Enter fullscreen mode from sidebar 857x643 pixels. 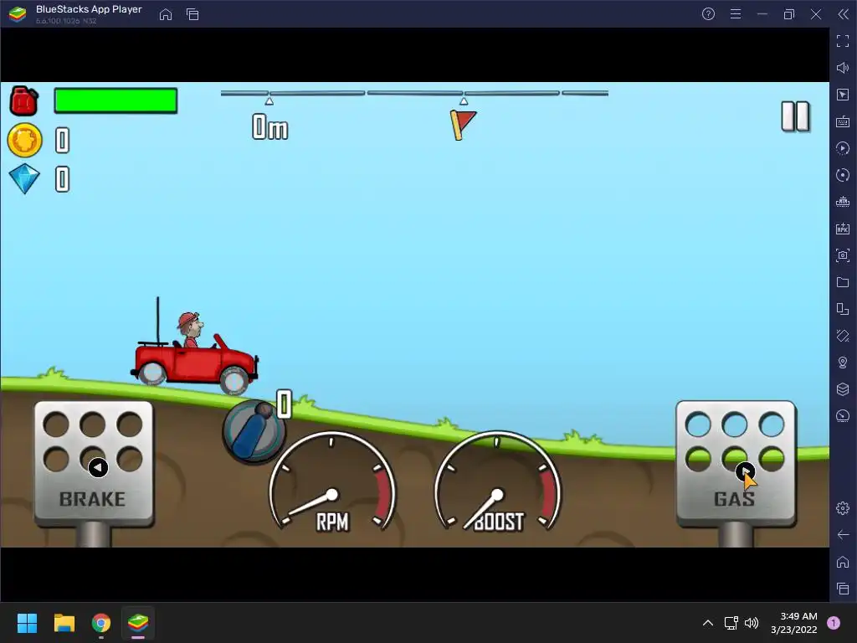tap(843, 41)
